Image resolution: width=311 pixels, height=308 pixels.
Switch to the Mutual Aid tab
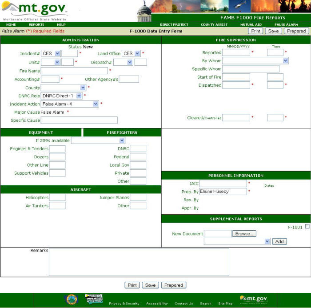point(251,24)
